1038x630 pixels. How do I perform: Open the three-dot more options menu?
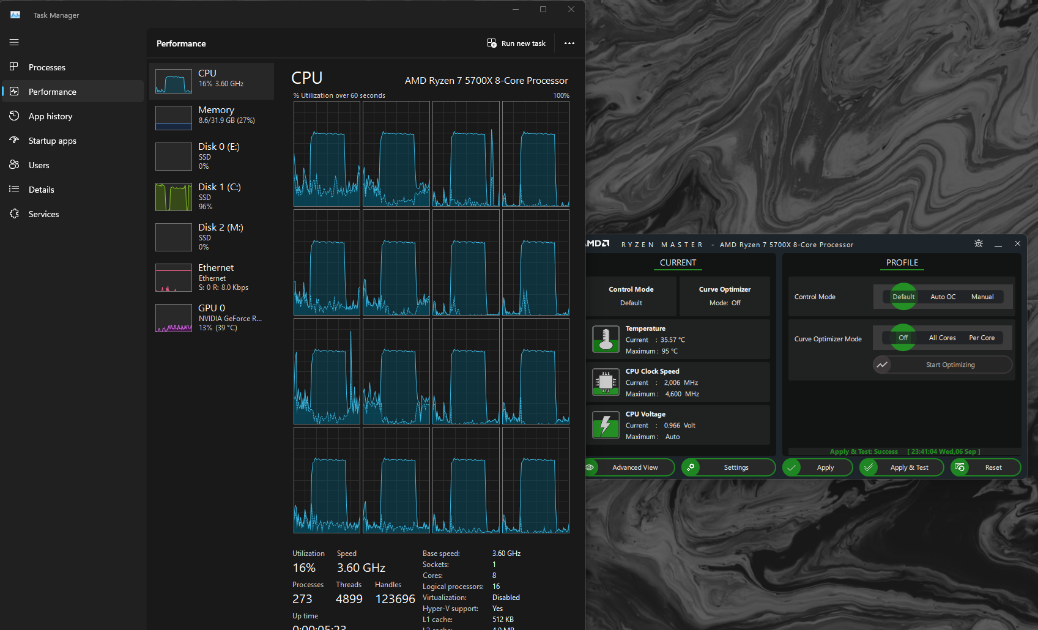click(569, 43)
